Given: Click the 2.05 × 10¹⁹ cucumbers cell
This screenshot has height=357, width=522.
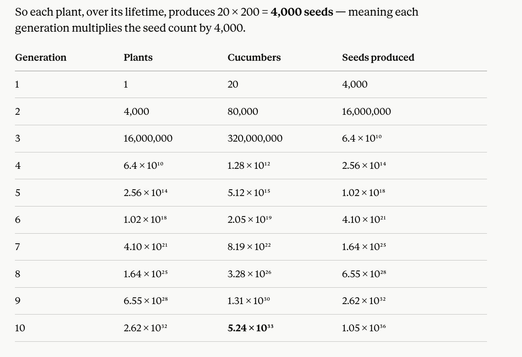Looking at the screenshot, I should (x=249, y=219).
